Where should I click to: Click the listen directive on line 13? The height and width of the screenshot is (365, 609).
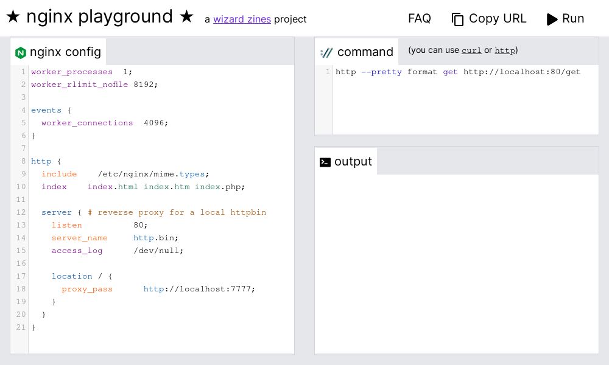click(67, 225)
